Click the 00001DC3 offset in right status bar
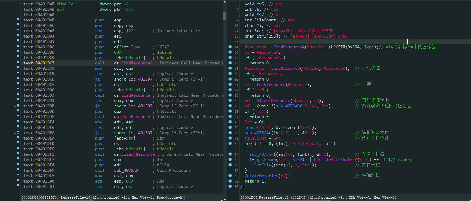Image resolution: width=471 pixels, height=201 pixels. [x=249, y=197]
